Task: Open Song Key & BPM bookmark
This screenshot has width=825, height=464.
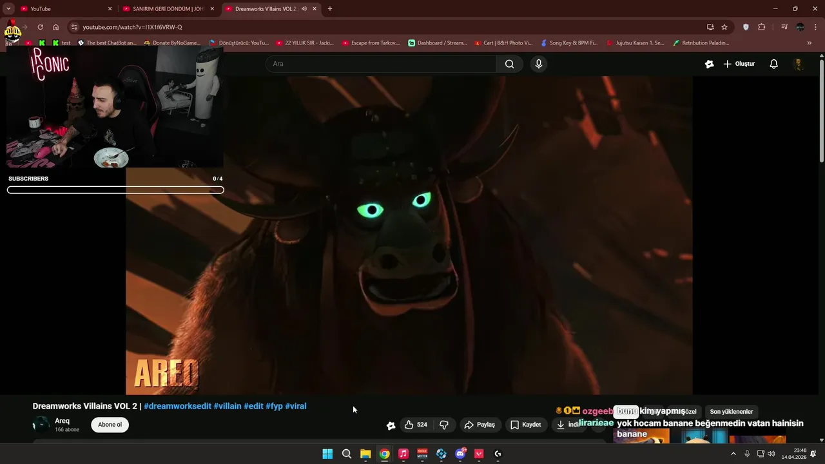Action: pyautogui.click(x=570, y=43)
